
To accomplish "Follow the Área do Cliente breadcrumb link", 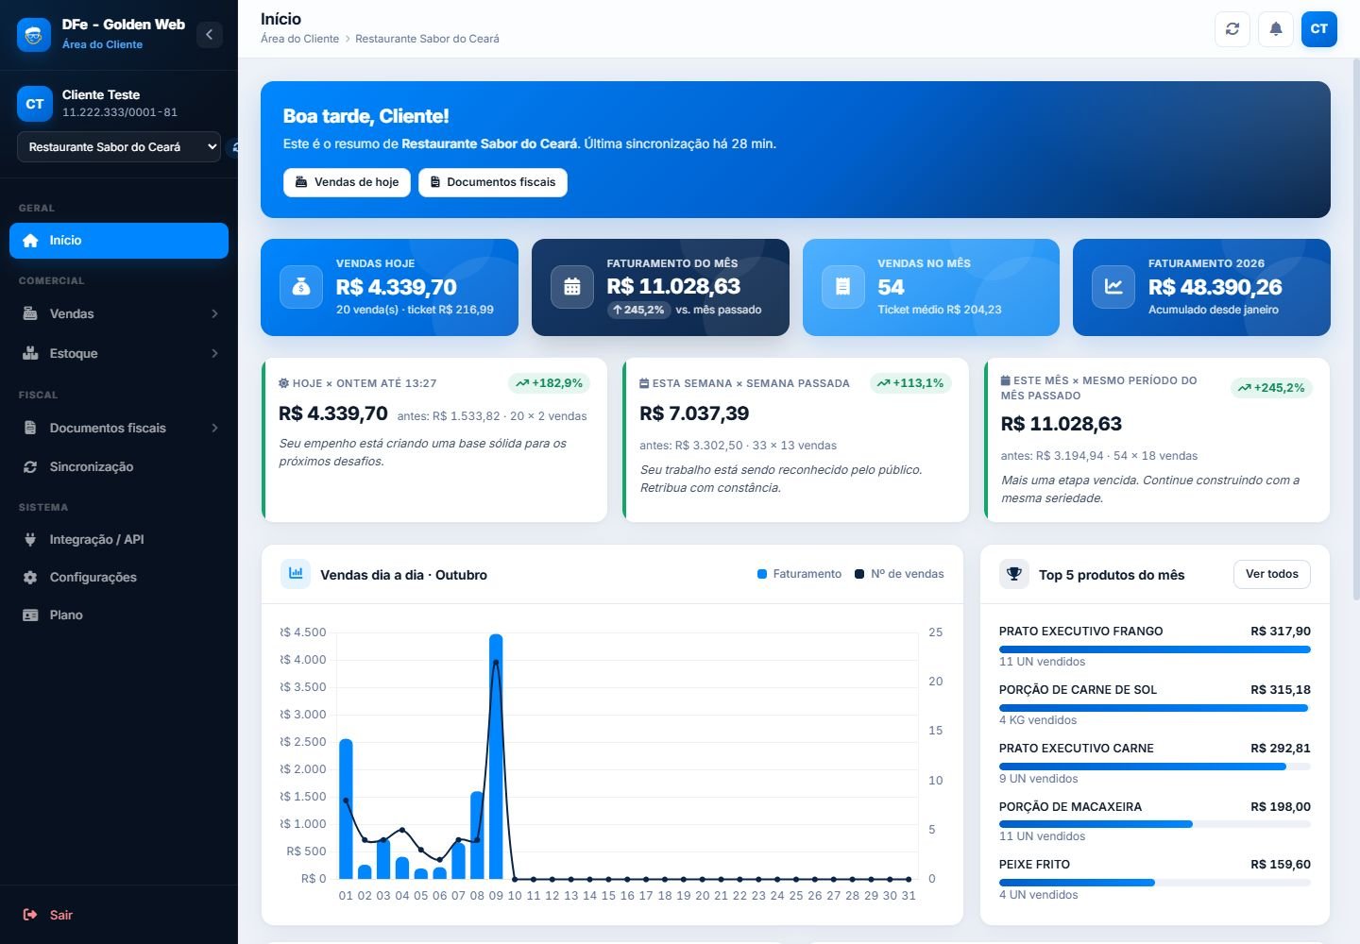I will [x=299, y=39].
